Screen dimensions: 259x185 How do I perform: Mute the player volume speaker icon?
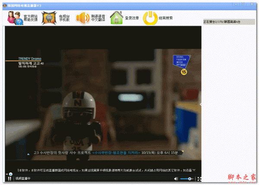point(176,179)
